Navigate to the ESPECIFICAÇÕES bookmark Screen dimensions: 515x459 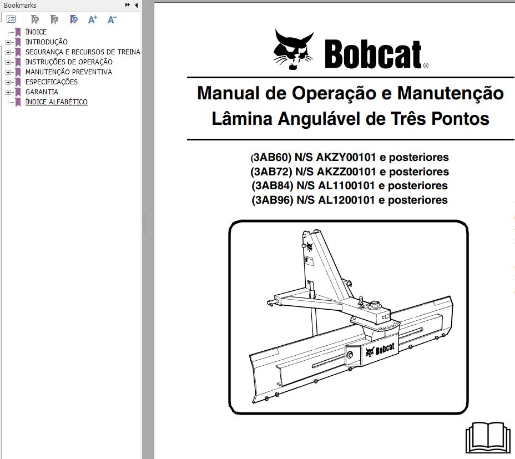(52, 82)
